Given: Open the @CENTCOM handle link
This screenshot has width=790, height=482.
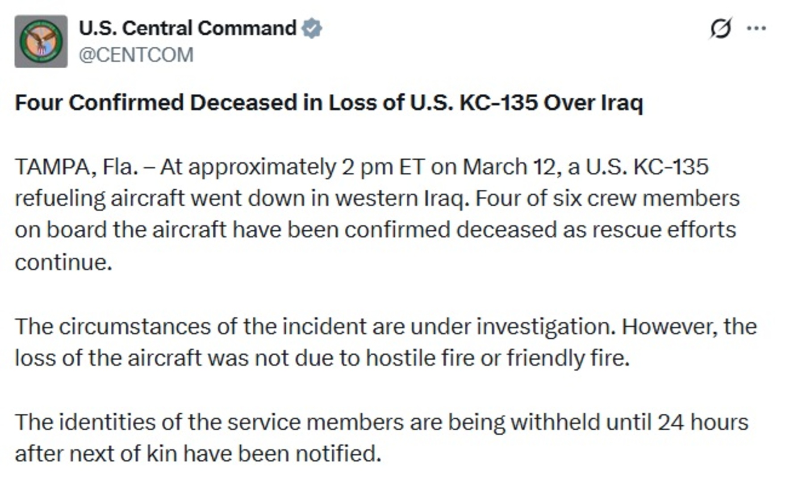Looking at the screenshot, I should (136, 55).
